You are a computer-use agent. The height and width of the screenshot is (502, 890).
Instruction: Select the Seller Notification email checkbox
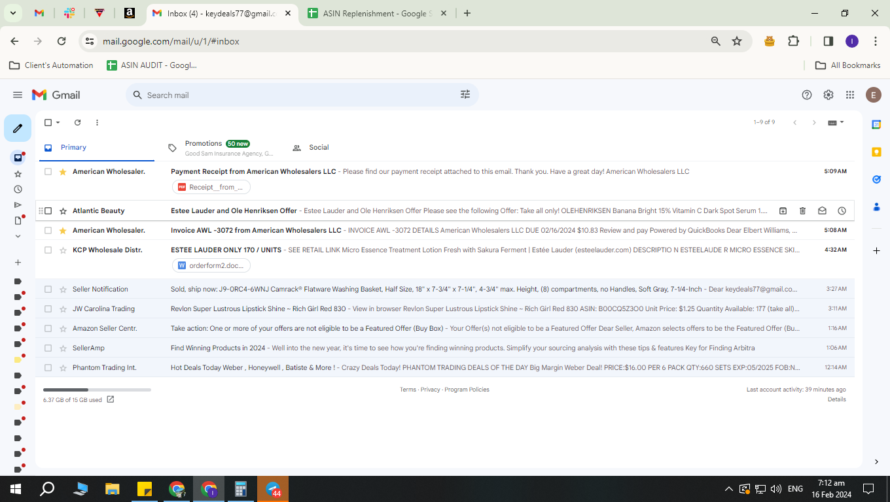pos(48,289)
